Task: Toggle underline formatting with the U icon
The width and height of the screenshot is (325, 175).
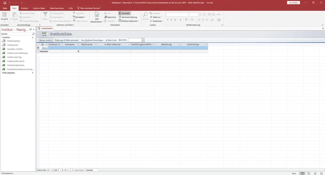Action: tap(175, 20)
